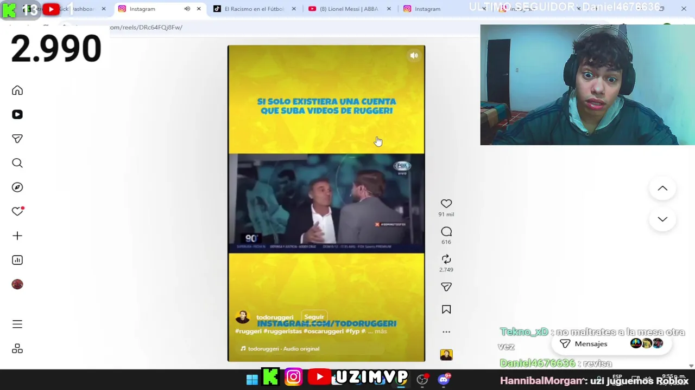The height and width of the screenshot is (390, 695).
Task: Create new post with plus icon
Action: point(17,236)
